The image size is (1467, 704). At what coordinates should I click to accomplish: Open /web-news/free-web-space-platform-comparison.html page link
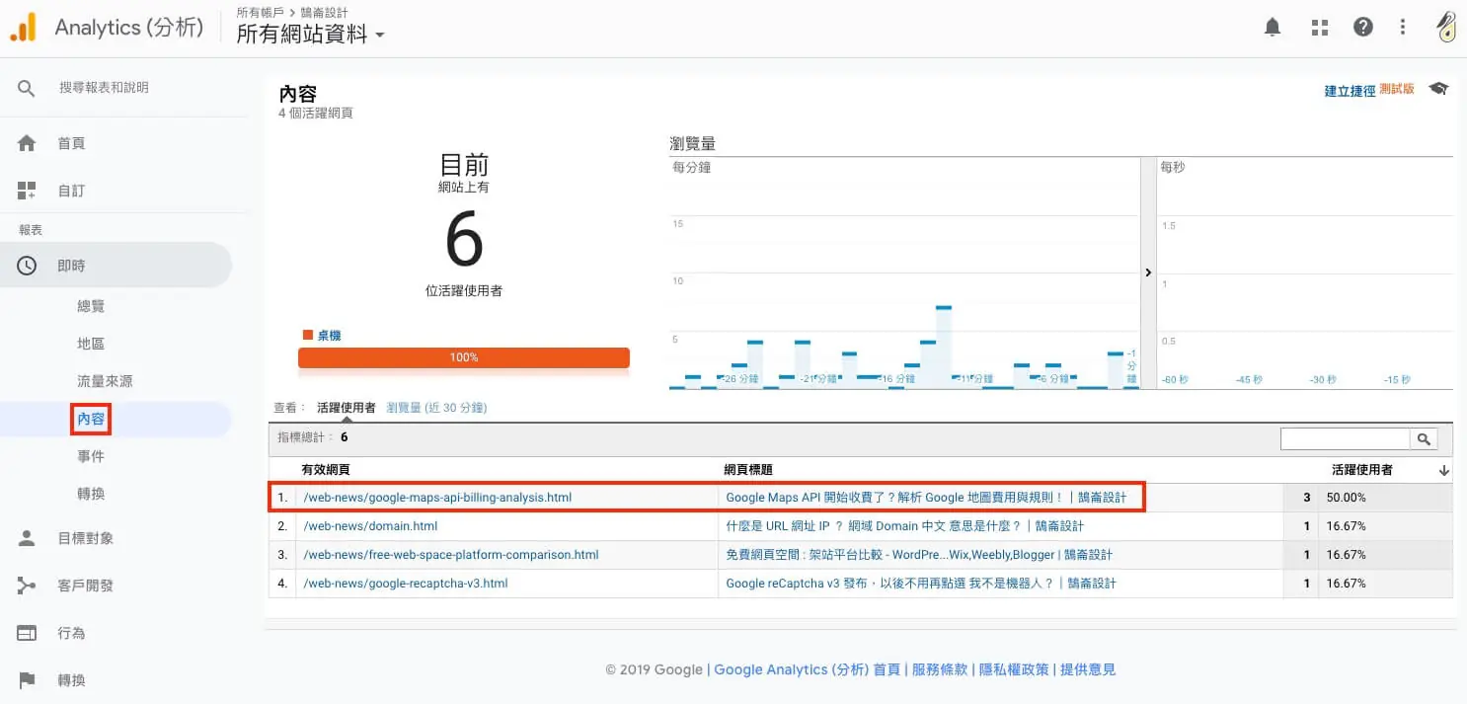451,555
